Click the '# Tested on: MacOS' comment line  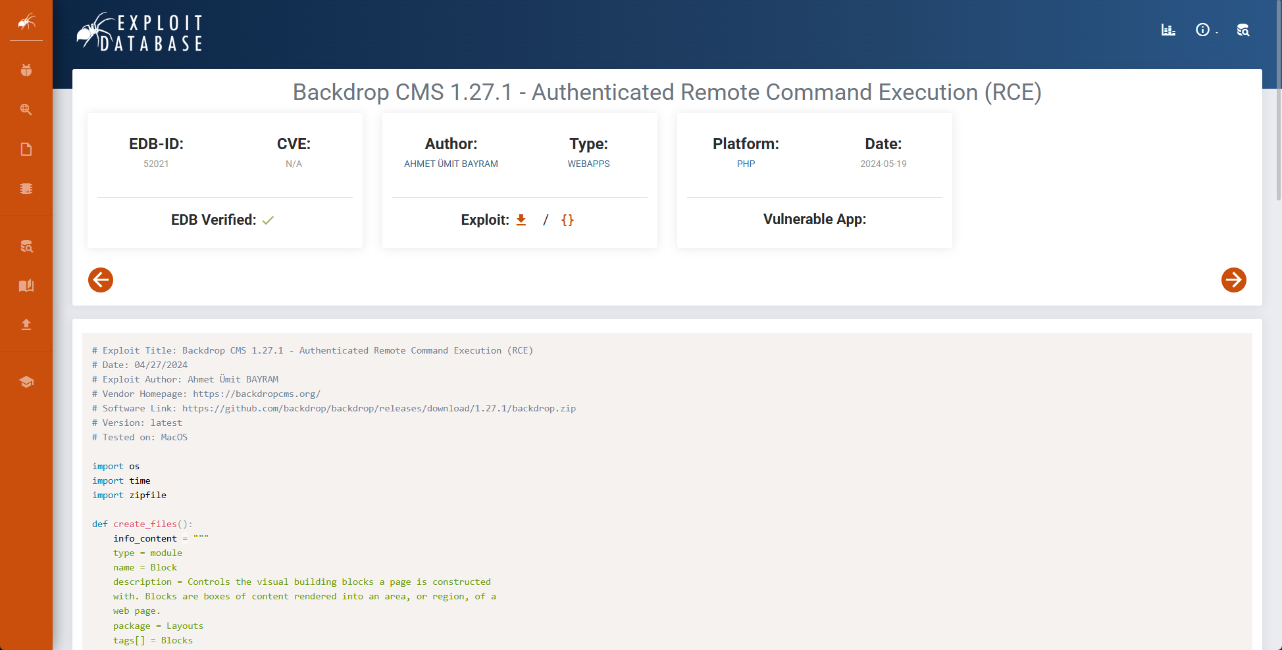pos(140,437)
